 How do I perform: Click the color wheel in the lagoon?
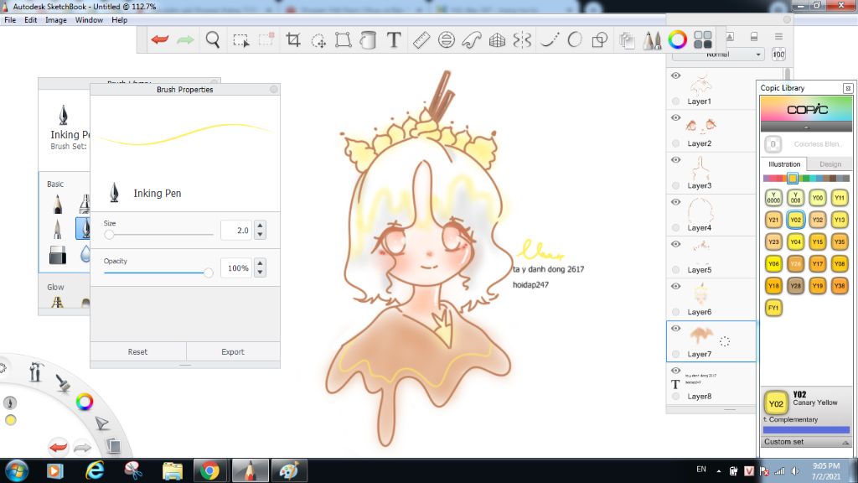coord(85,402)
